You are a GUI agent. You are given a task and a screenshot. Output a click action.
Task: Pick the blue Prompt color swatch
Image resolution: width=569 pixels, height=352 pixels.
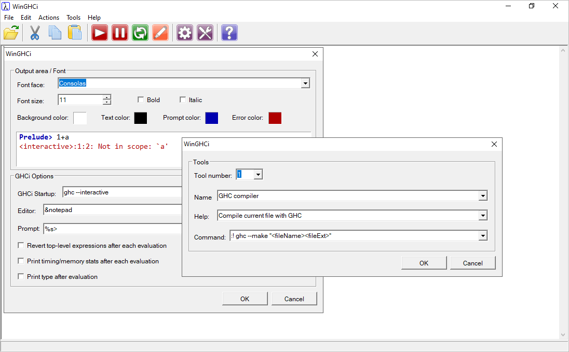click(212, 118)
